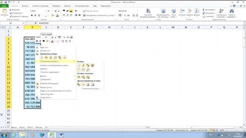
Task: Choose Transpose paste option in context menu row
Action: click(x=55, y=58)
